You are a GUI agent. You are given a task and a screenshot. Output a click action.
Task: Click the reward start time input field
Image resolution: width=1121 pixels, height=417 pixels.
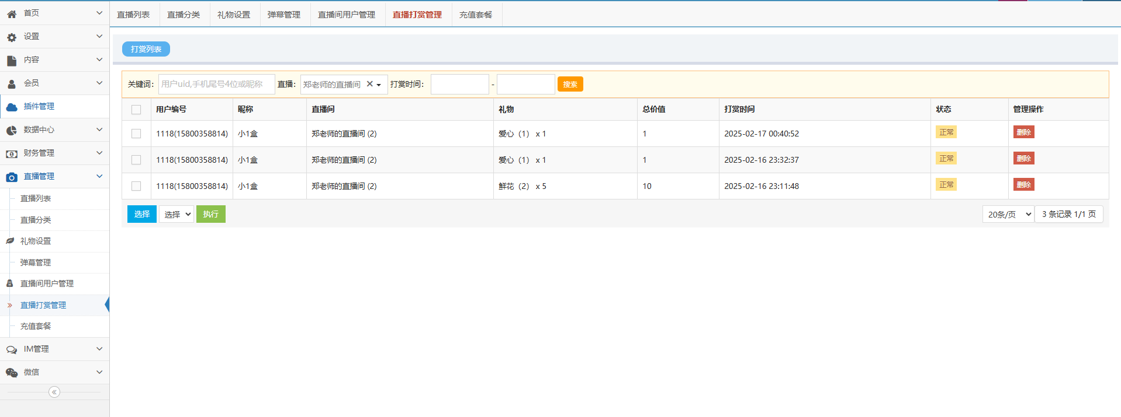click(x=460, y=84)
